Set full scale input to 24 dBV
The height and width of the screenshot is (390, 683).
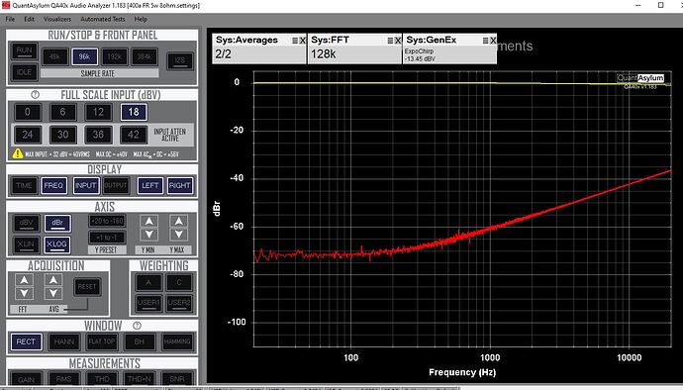28,135
